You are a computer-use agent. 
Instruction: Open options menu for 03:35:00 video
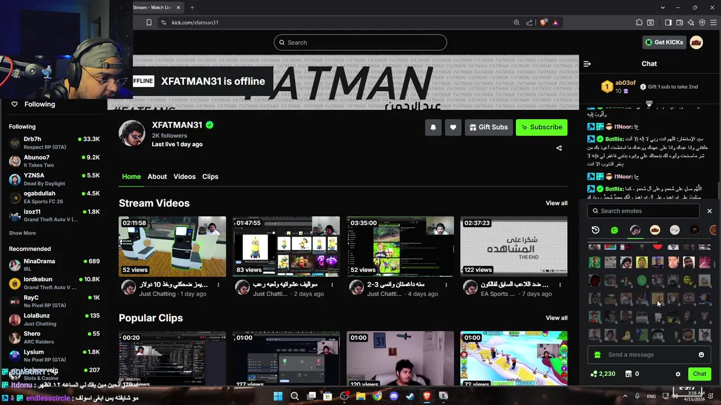(x=446, y=285)
